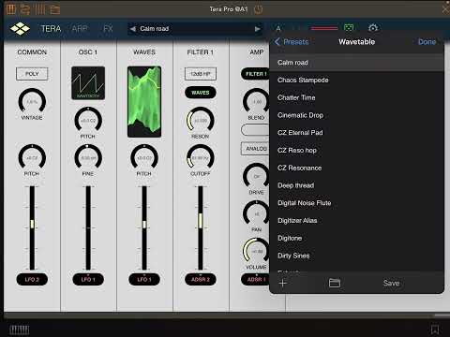Click the plus icon to add preset
The height and width of the screenshot is (337, 450).
(282, 283)
